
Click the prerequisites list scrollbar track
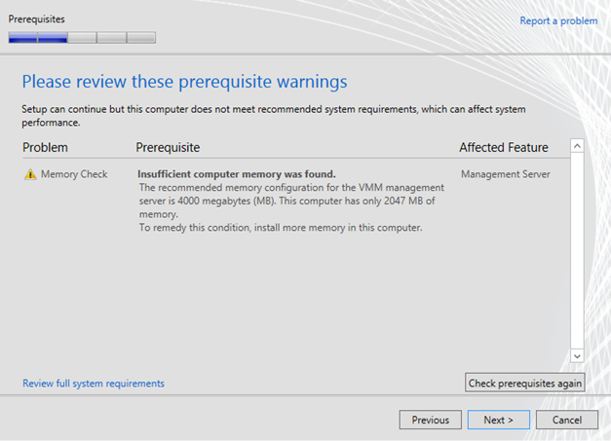577,251
